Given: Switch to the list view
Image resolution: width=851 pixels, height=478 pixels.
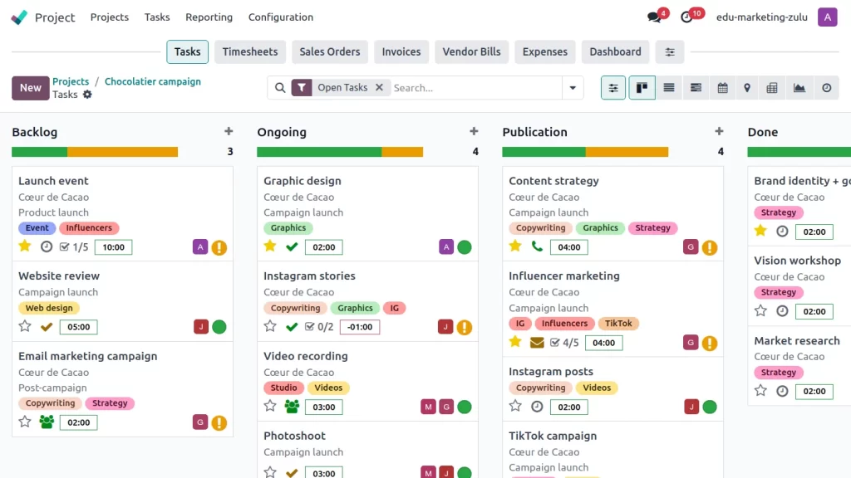Looking at the screenshot, I should (x=669, y=88).
